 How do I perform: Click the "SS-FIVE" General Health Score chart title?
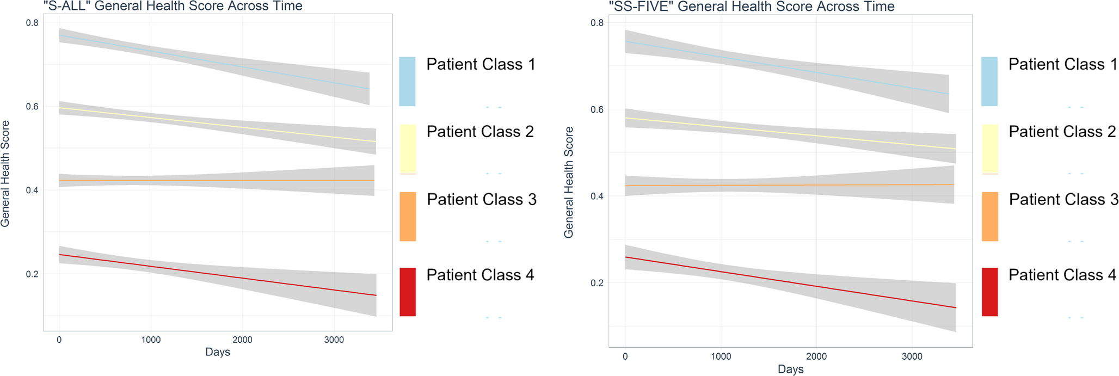pyautogui.click(x=751, y=7)
